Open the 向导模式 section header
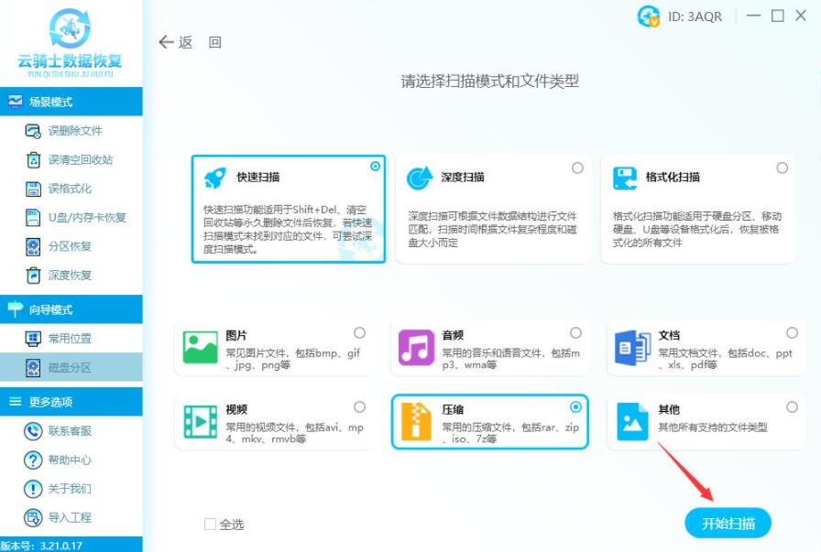Screen dimensions: 821x552 click(x=71, y=309)
